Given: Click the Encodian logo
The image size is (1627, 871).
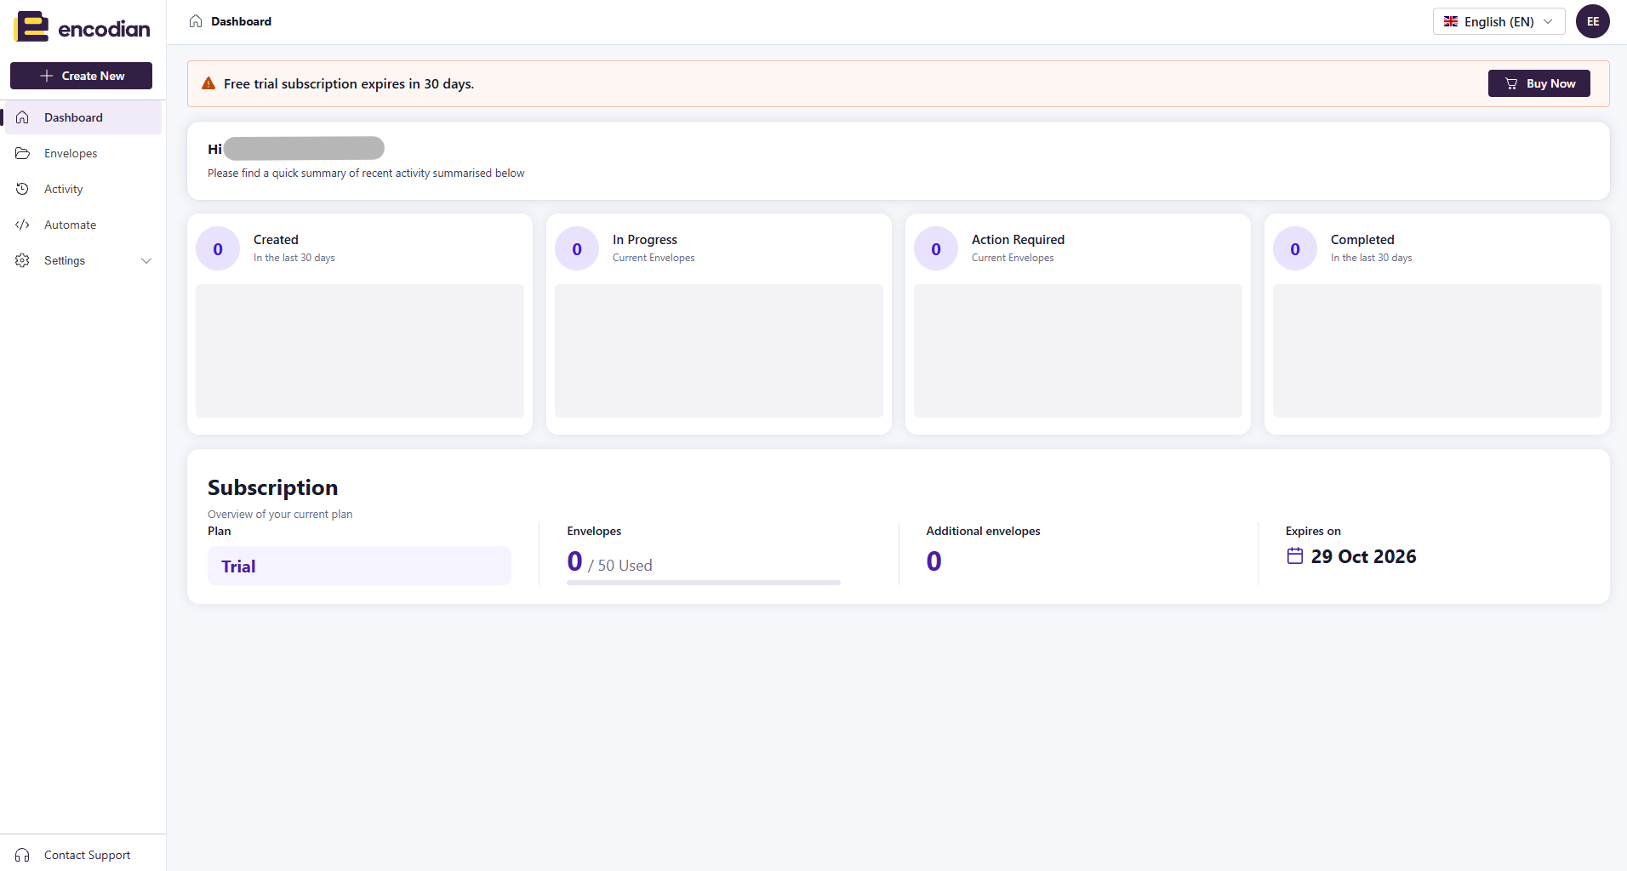Looking at the screenshot, I should click(x=82, y=27).
